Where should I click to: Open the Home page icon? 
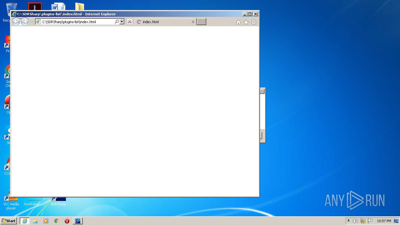(238, 22)
